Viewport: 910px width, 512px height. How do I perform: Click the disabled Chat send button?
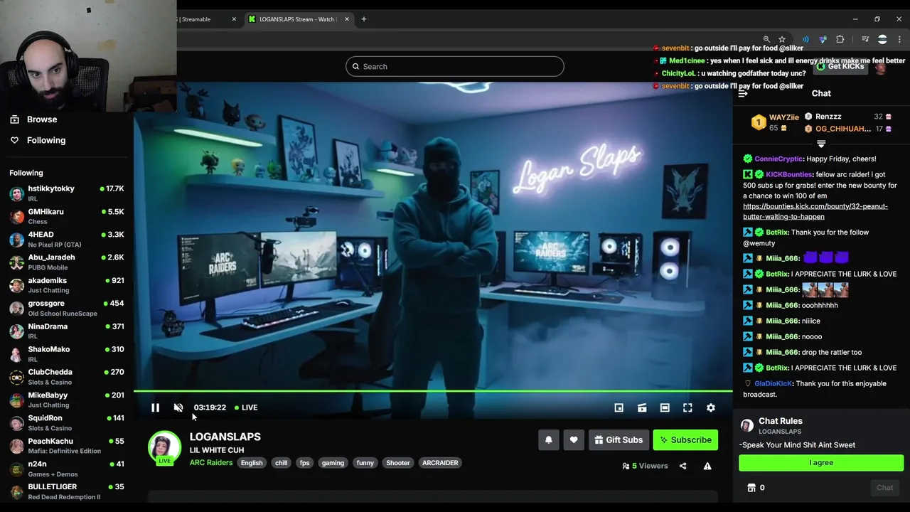[884, 488]
